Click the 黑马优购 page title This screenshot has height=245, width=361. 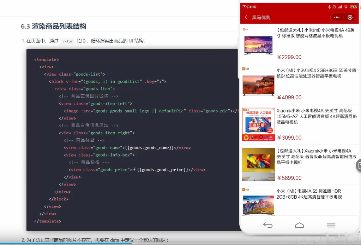261,18
